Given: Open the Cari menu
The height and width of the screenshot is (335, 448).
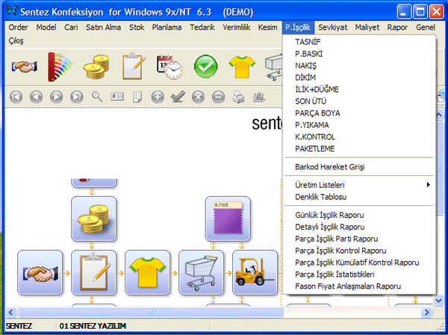Looking at the screenshot, I should click(71, 28).
